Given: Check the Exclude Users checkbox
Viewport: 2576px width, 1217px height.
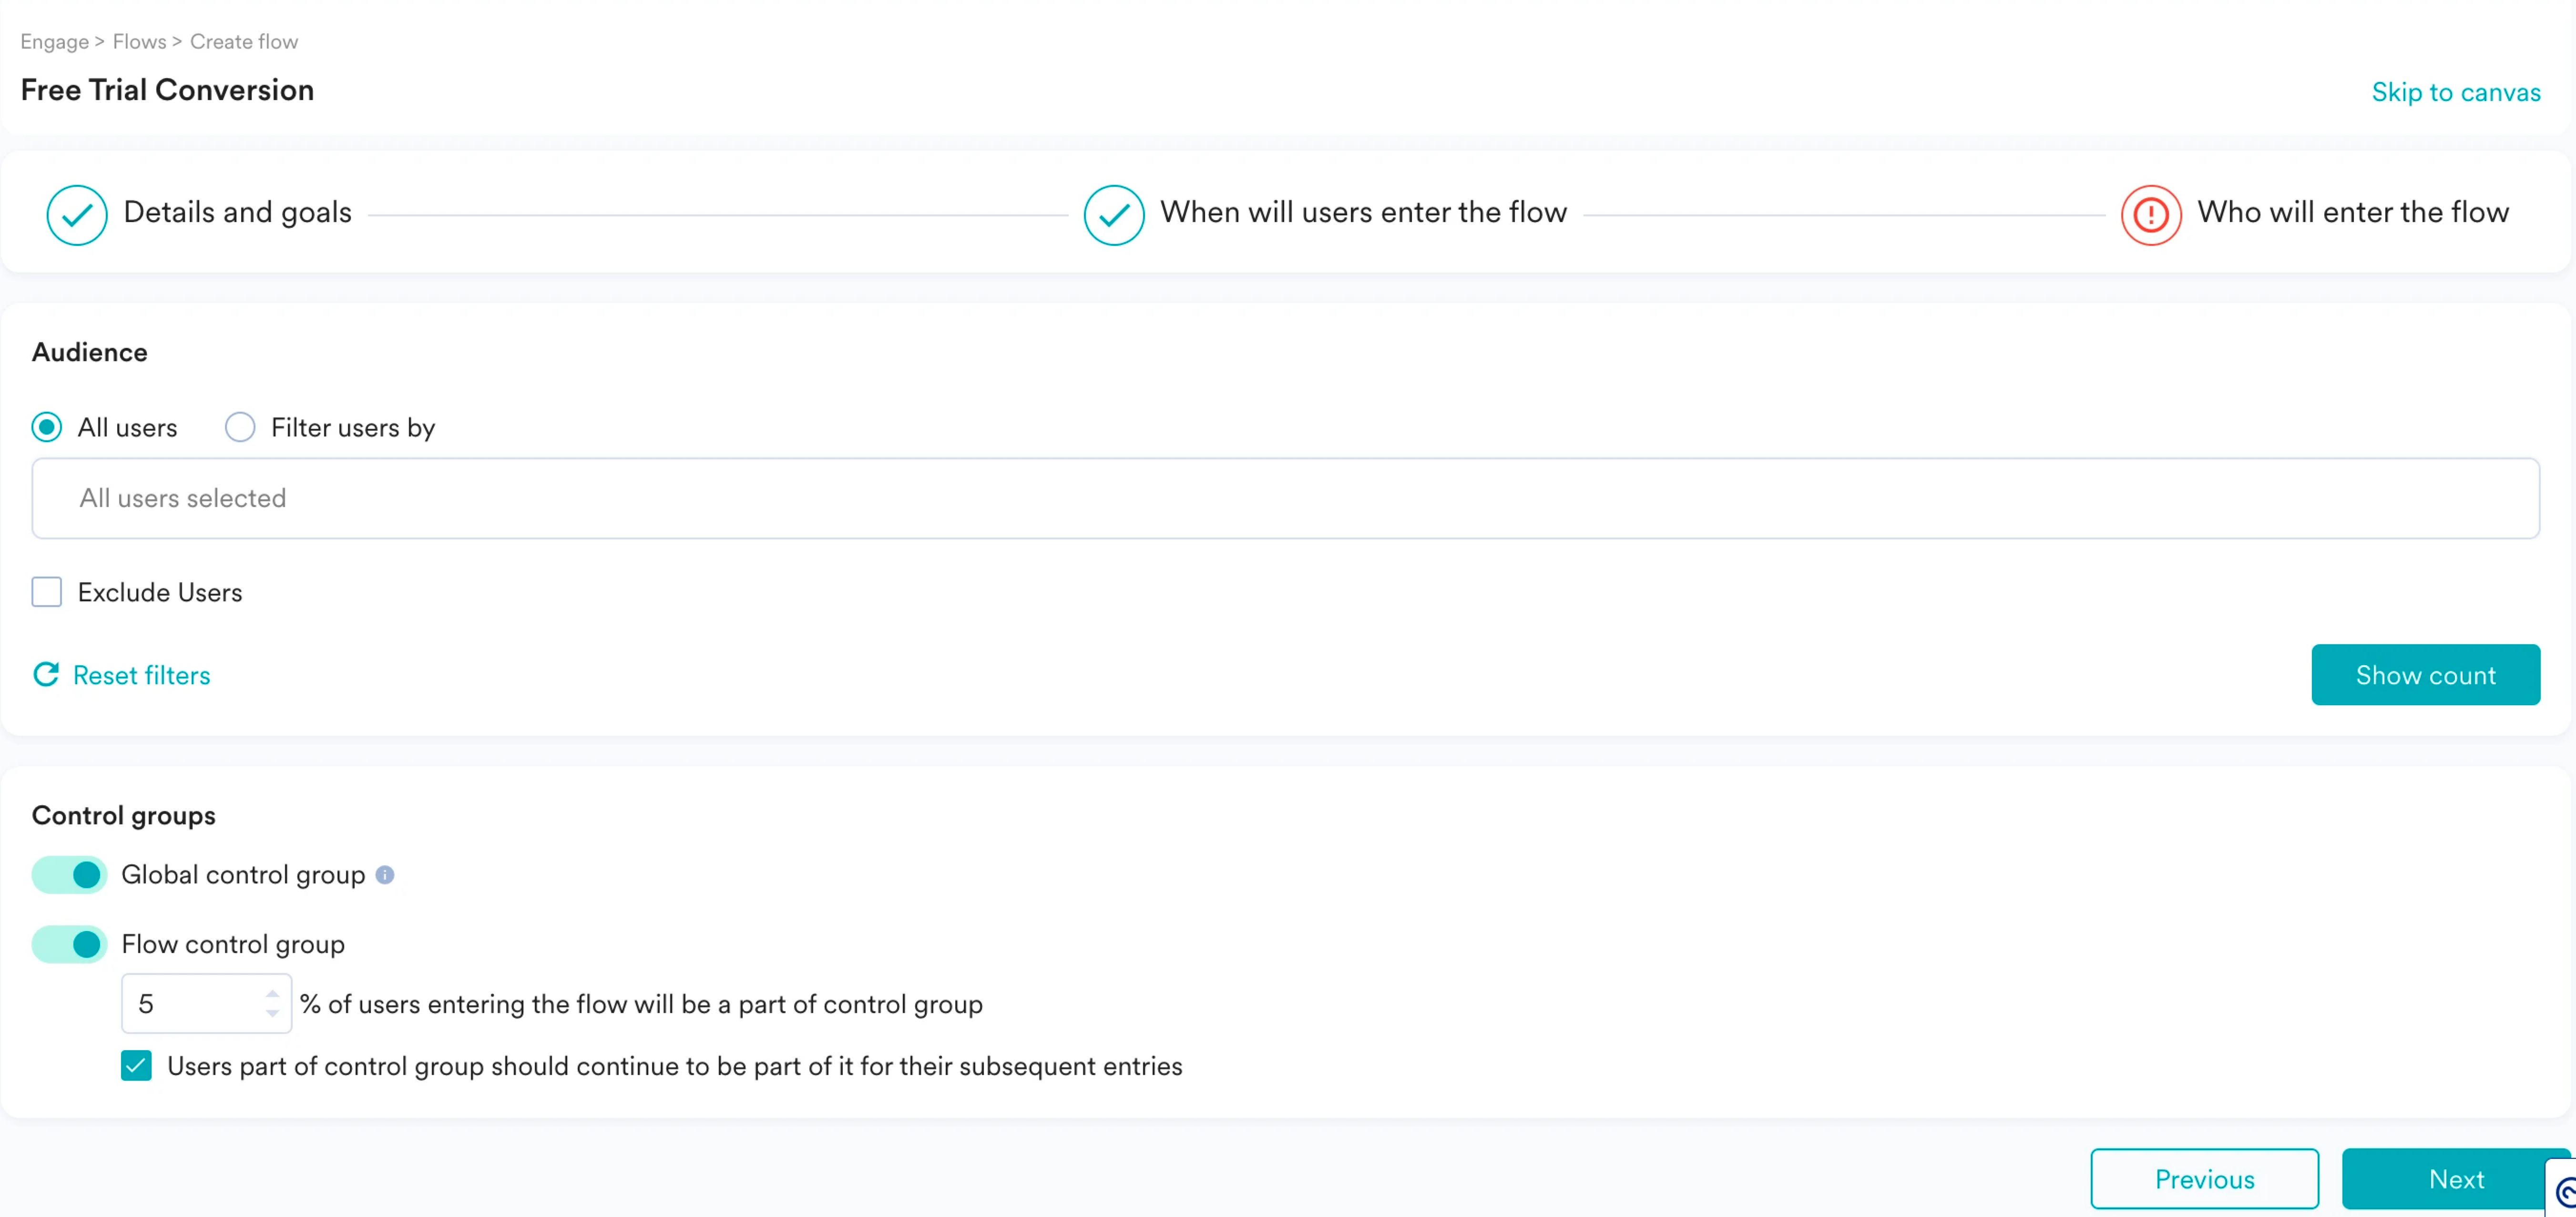Looking at the screenshot, I should 47,591.
